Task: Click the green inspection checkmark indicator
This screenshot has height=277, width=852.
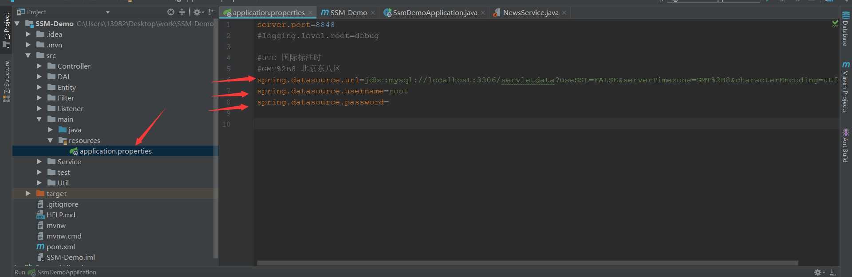Action: pyautogui.click(x=835, y=23)
